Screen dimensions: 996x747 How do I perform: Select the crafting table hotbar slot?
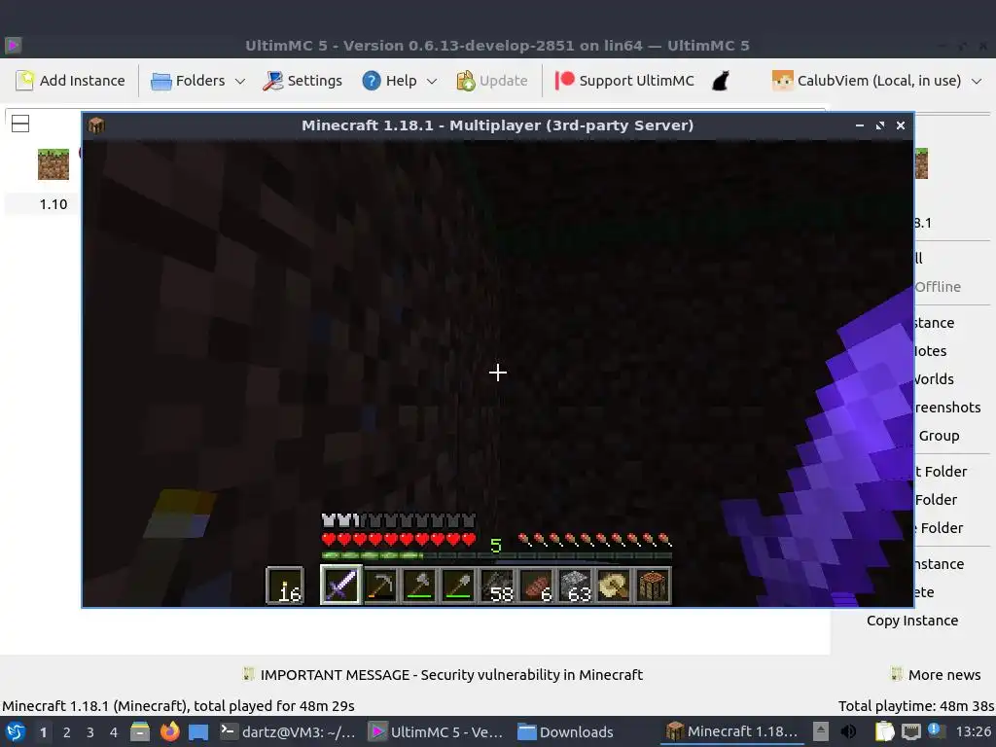coord(653,585)
